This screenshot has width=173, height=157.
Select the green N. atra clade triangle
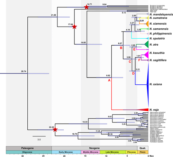coord(146,44)
